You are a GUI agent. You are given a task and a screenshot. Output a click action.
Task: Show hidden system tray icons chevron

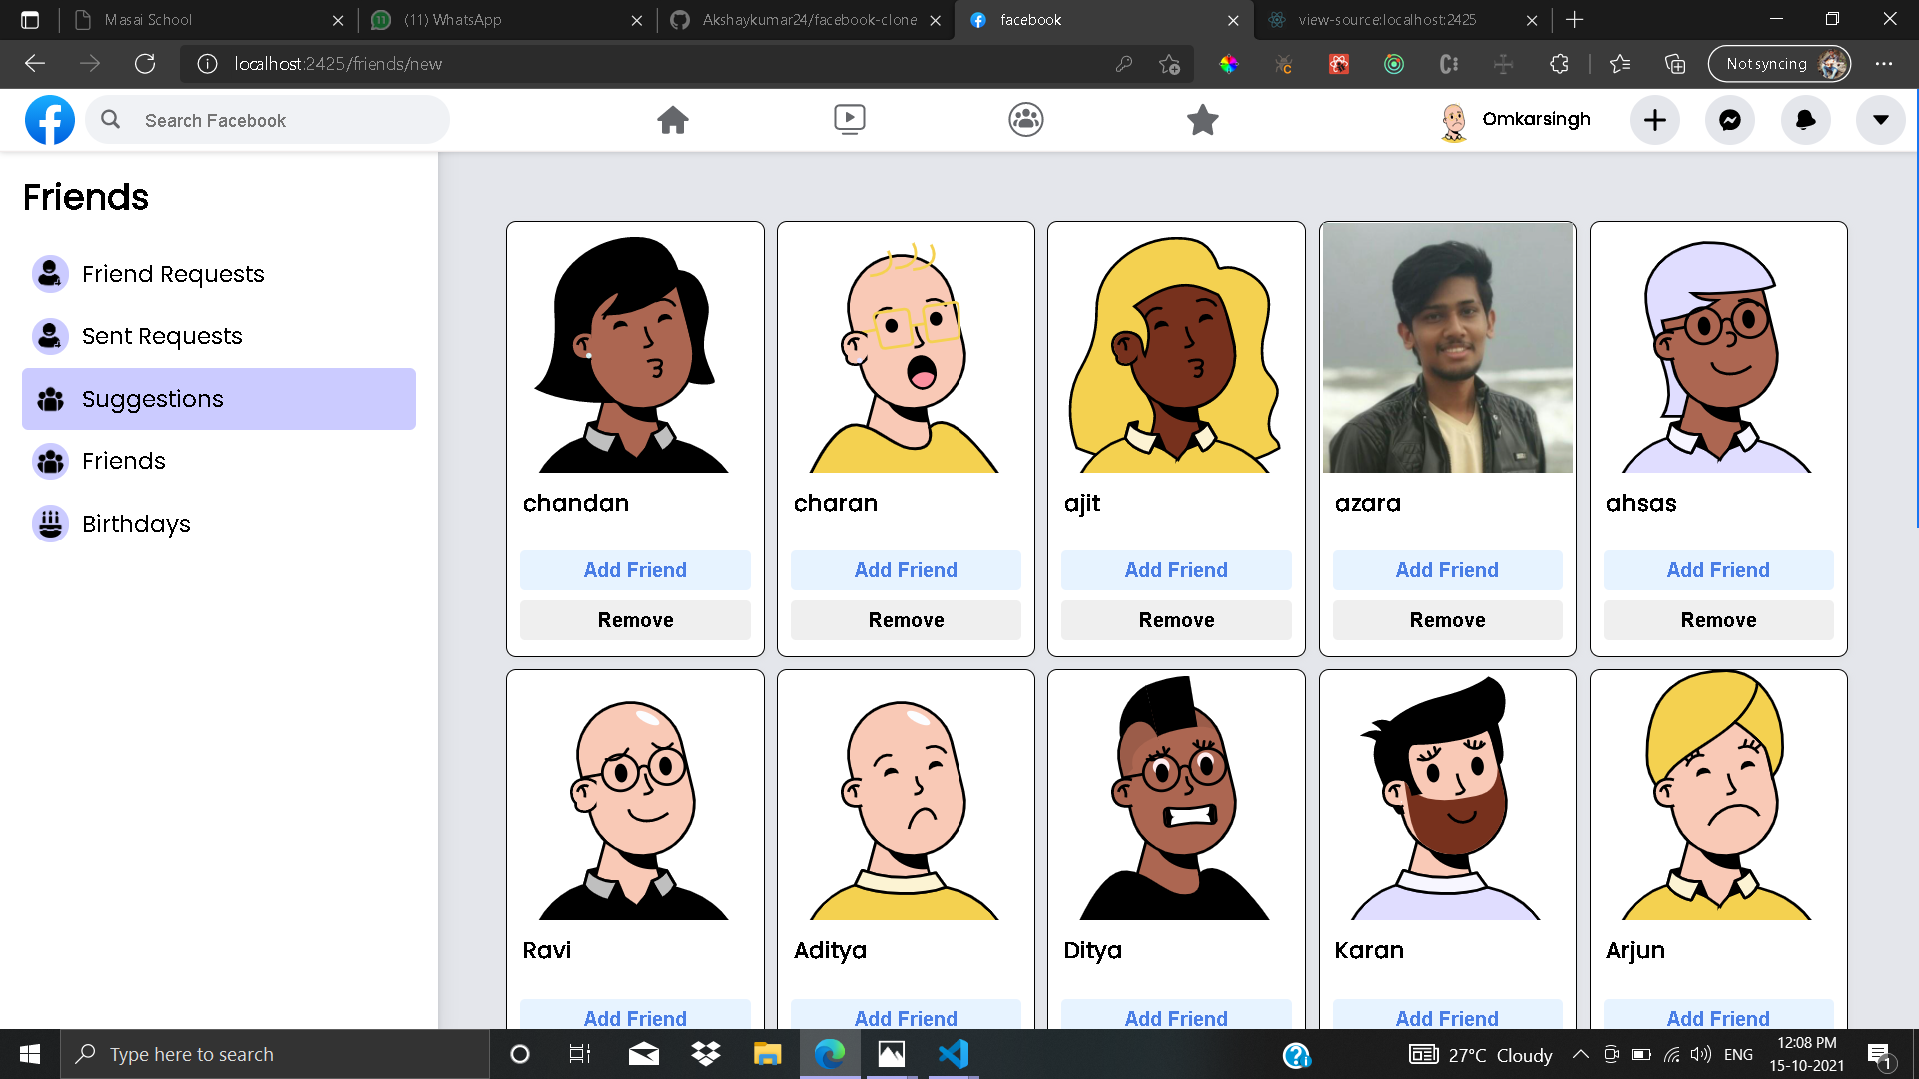click(x=1581, y=1054)
